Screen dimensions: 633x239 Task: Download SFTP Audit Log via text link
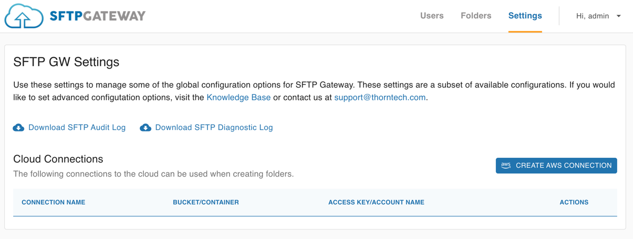(x=77, y=127)
